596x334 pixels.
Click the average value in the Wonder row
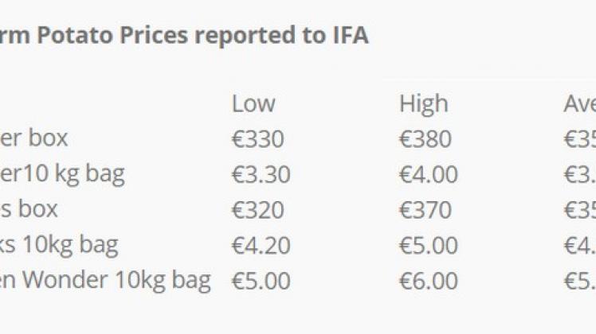coord(580,281)
